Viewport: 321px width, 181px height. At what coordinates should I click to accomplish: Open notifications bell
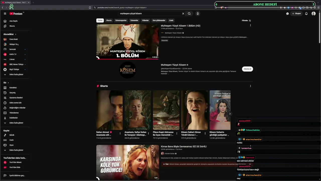306,14
